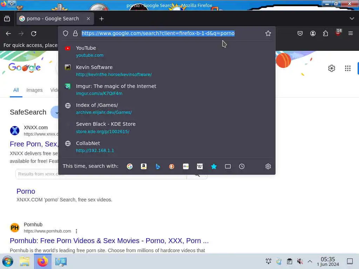359x269 pixels.
Task: Open Google apps grid
Action: pos(348,68)
